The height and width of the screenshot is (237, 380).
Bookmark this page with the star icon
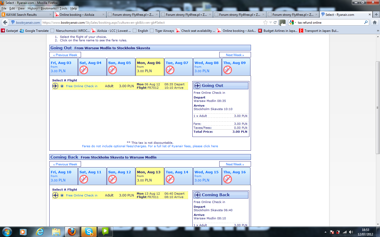pyautogui.click(x=265, y=23)
